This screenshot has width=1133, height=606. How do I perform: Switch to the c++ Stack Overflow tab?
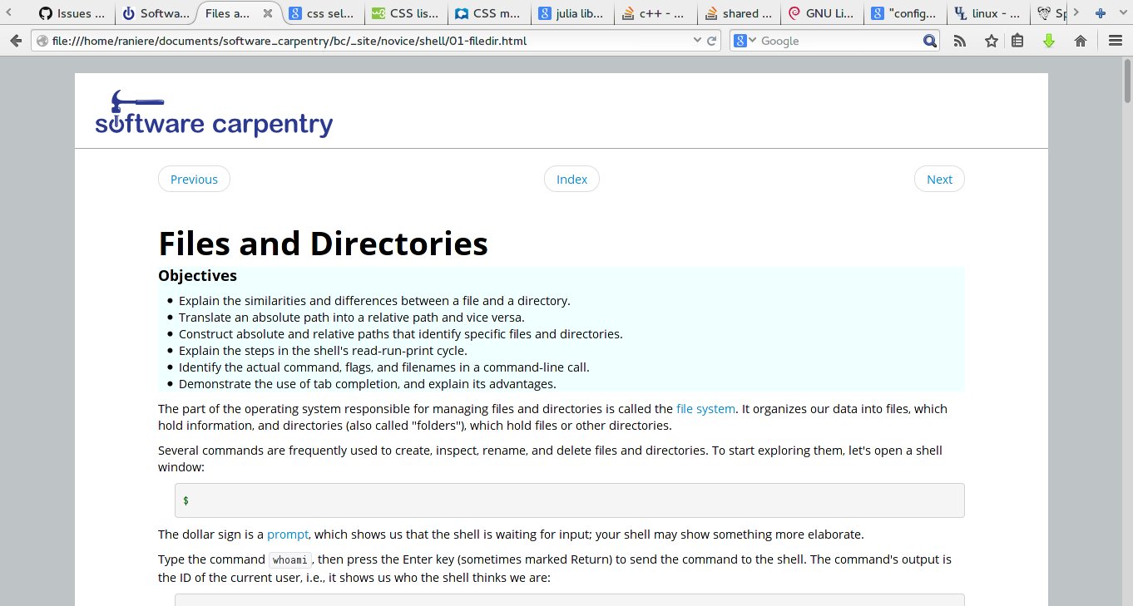(x=656, y=13)
